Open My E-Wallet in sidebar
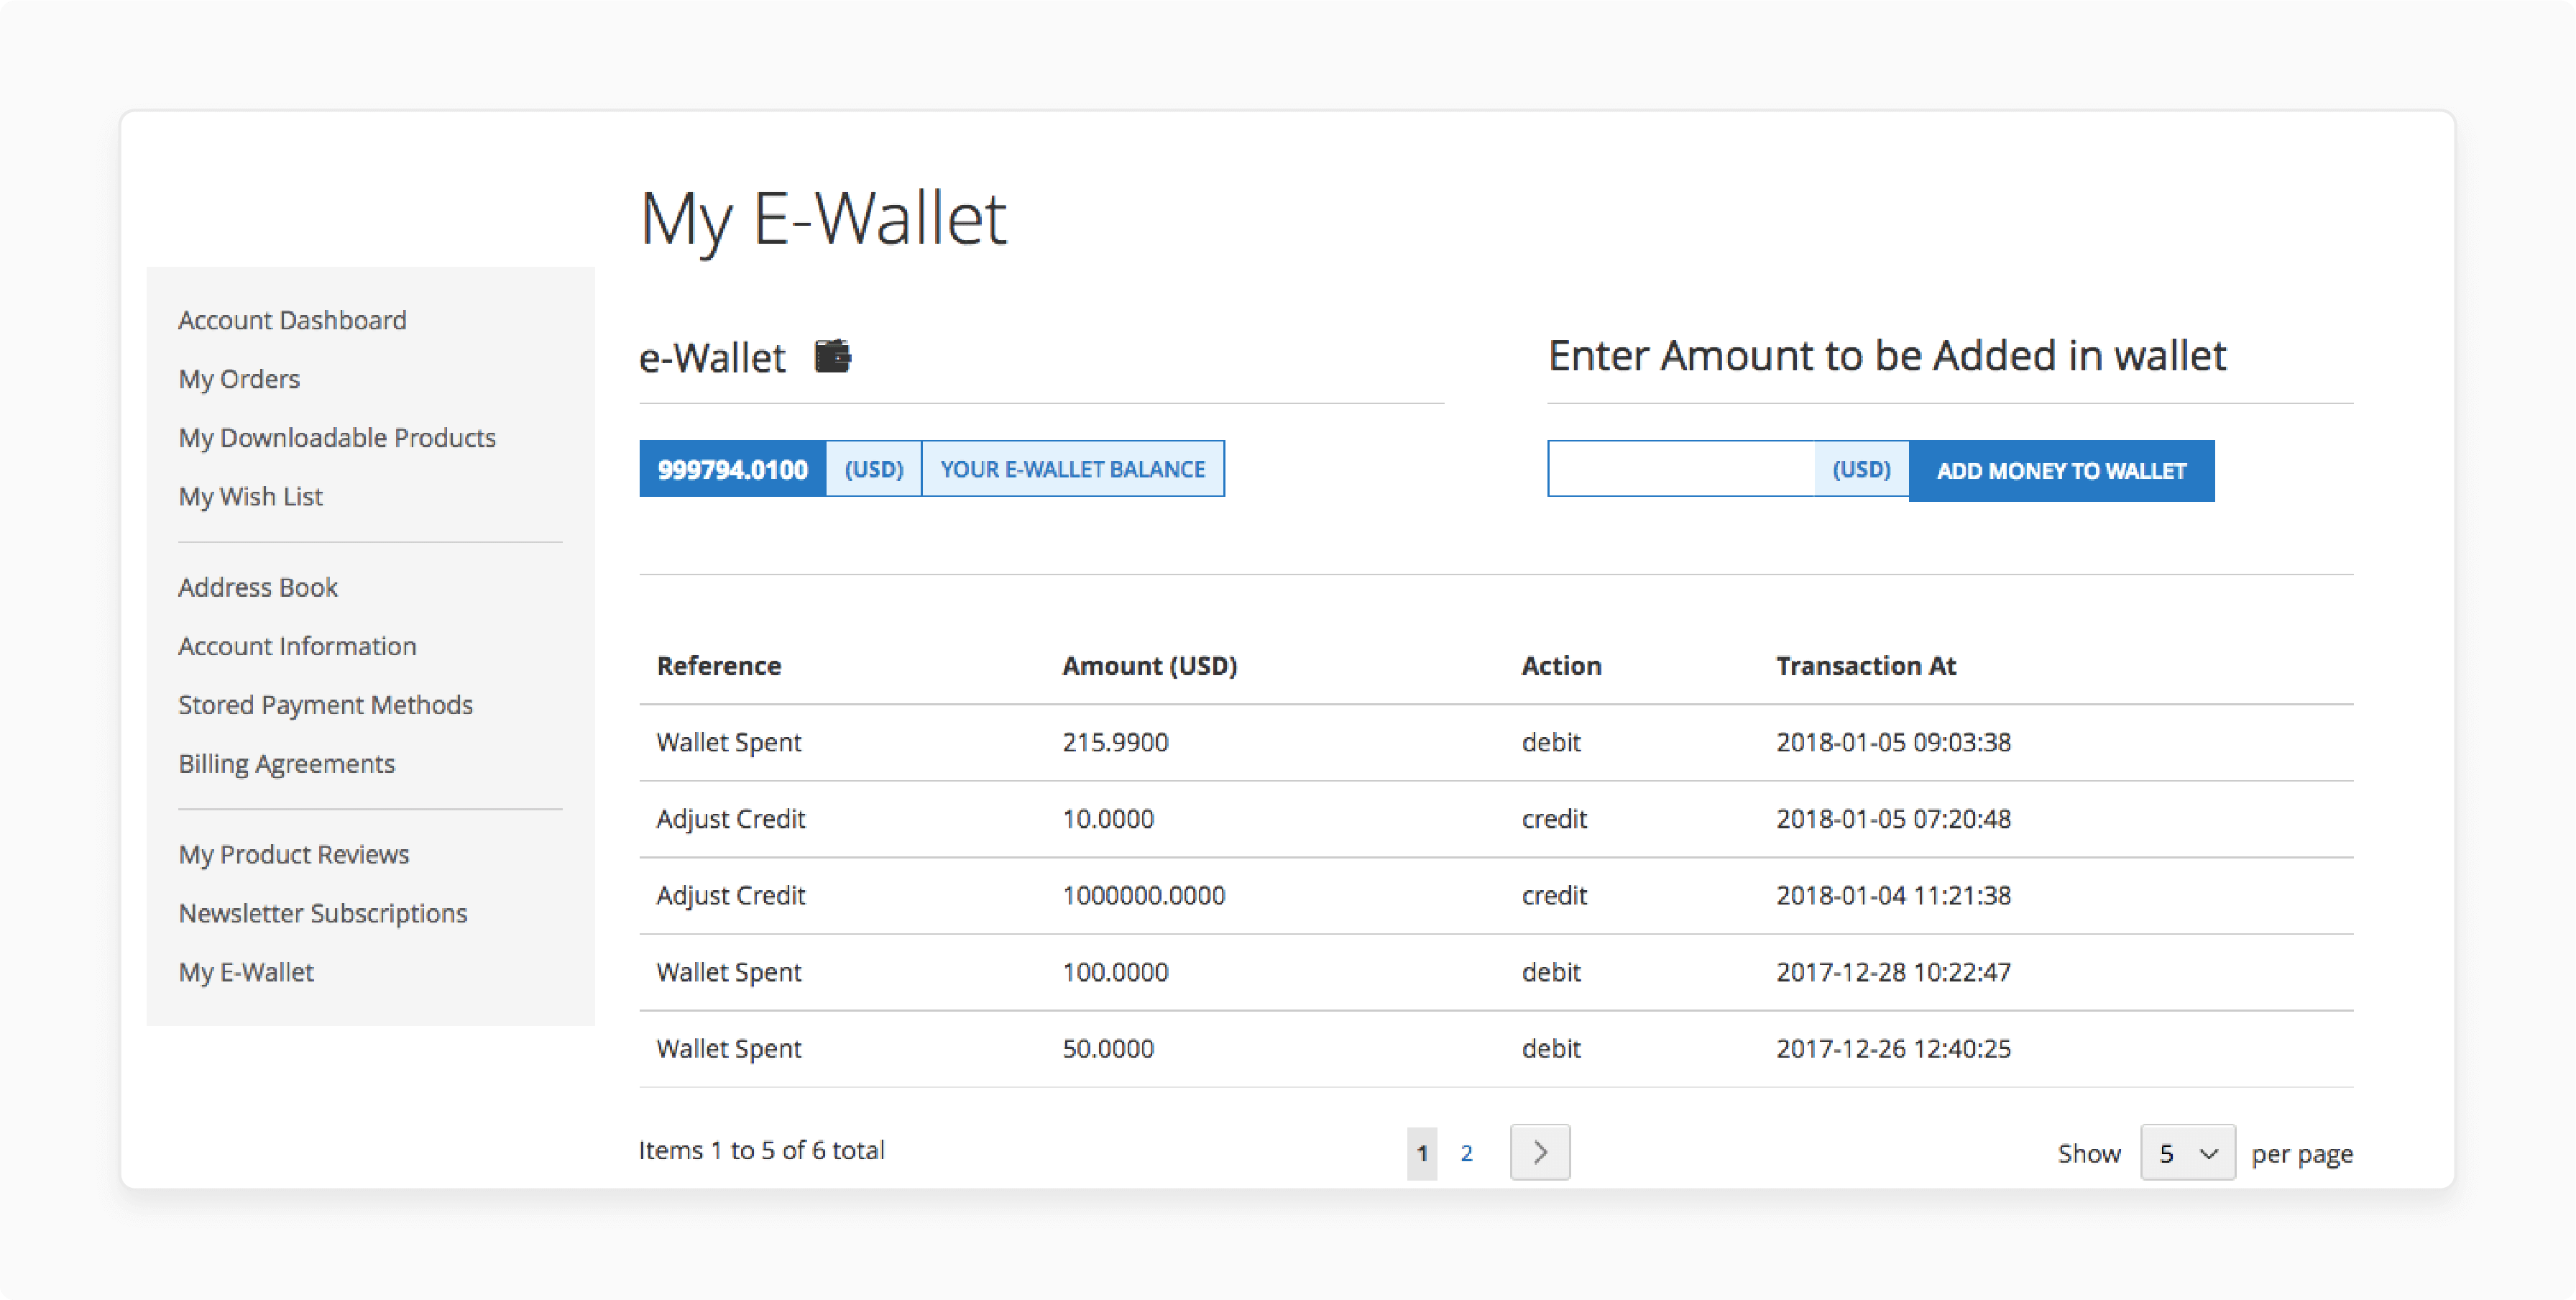Image resolution: width=2576 pixels, height=1300 pixels. 246,972
